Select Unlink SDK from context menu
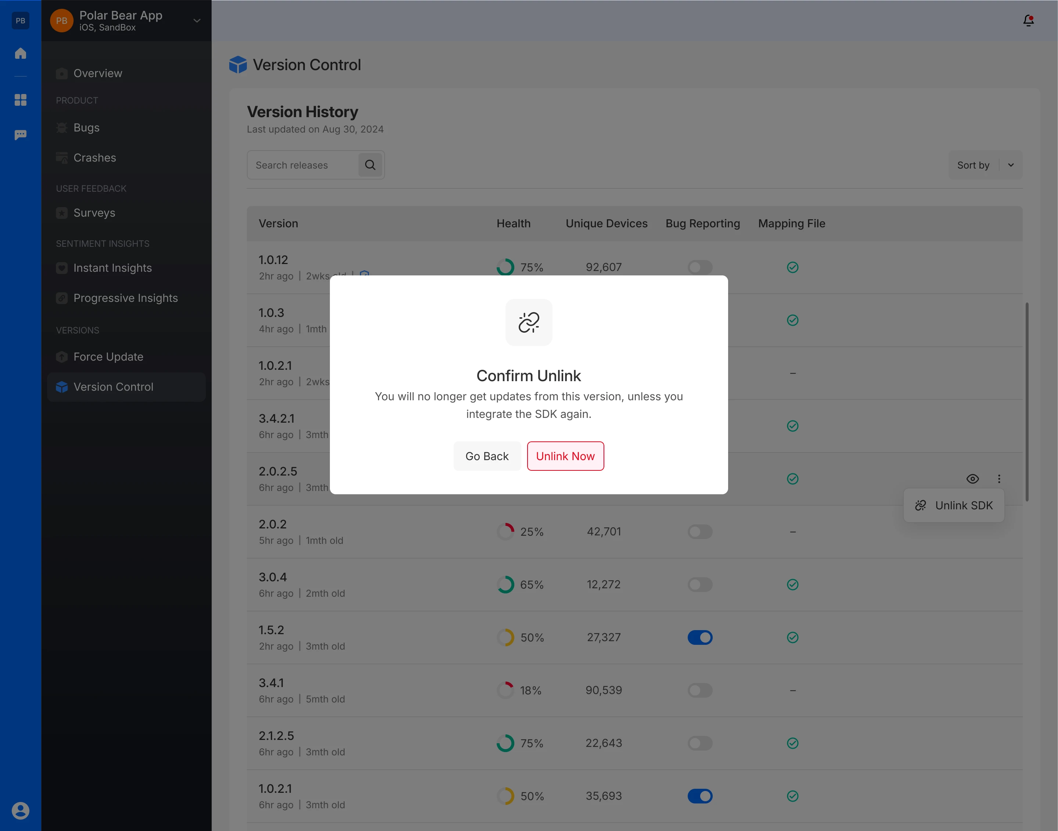 click(954, 506)
